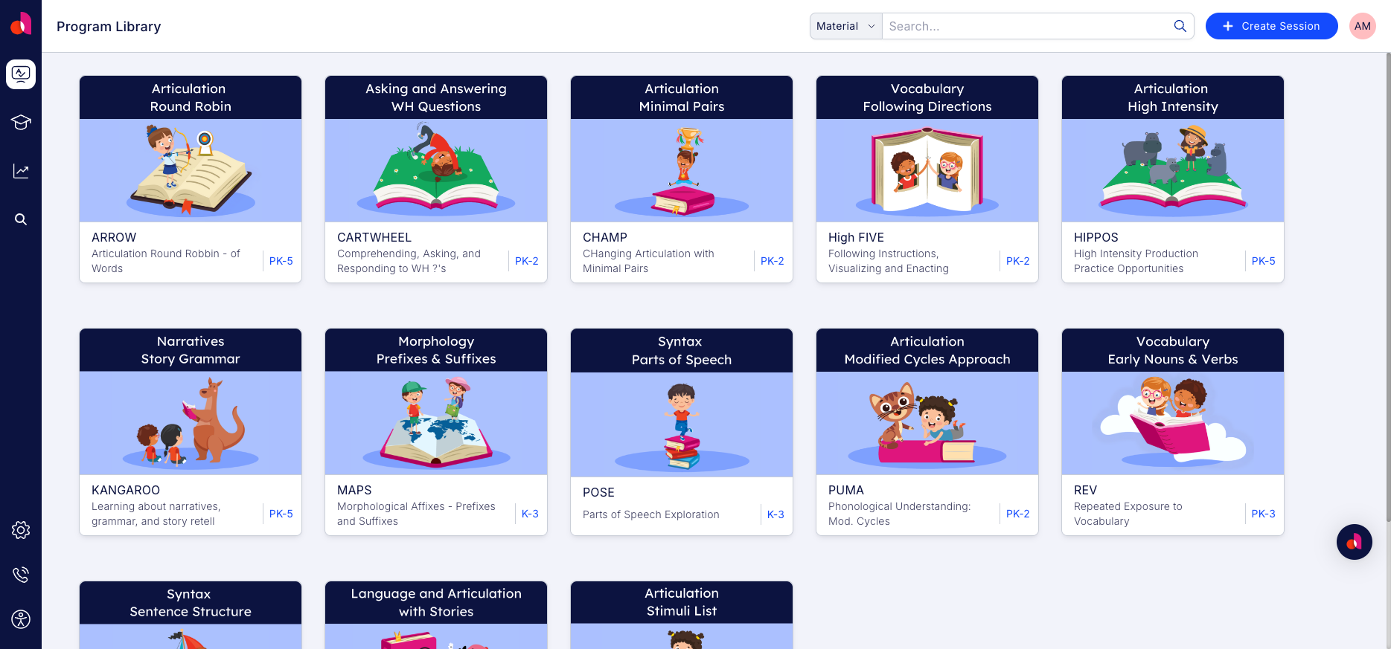Open the PUMA Modified Cycles Approach card
Screen dimensions: 1391x649
tap(927, 432)
